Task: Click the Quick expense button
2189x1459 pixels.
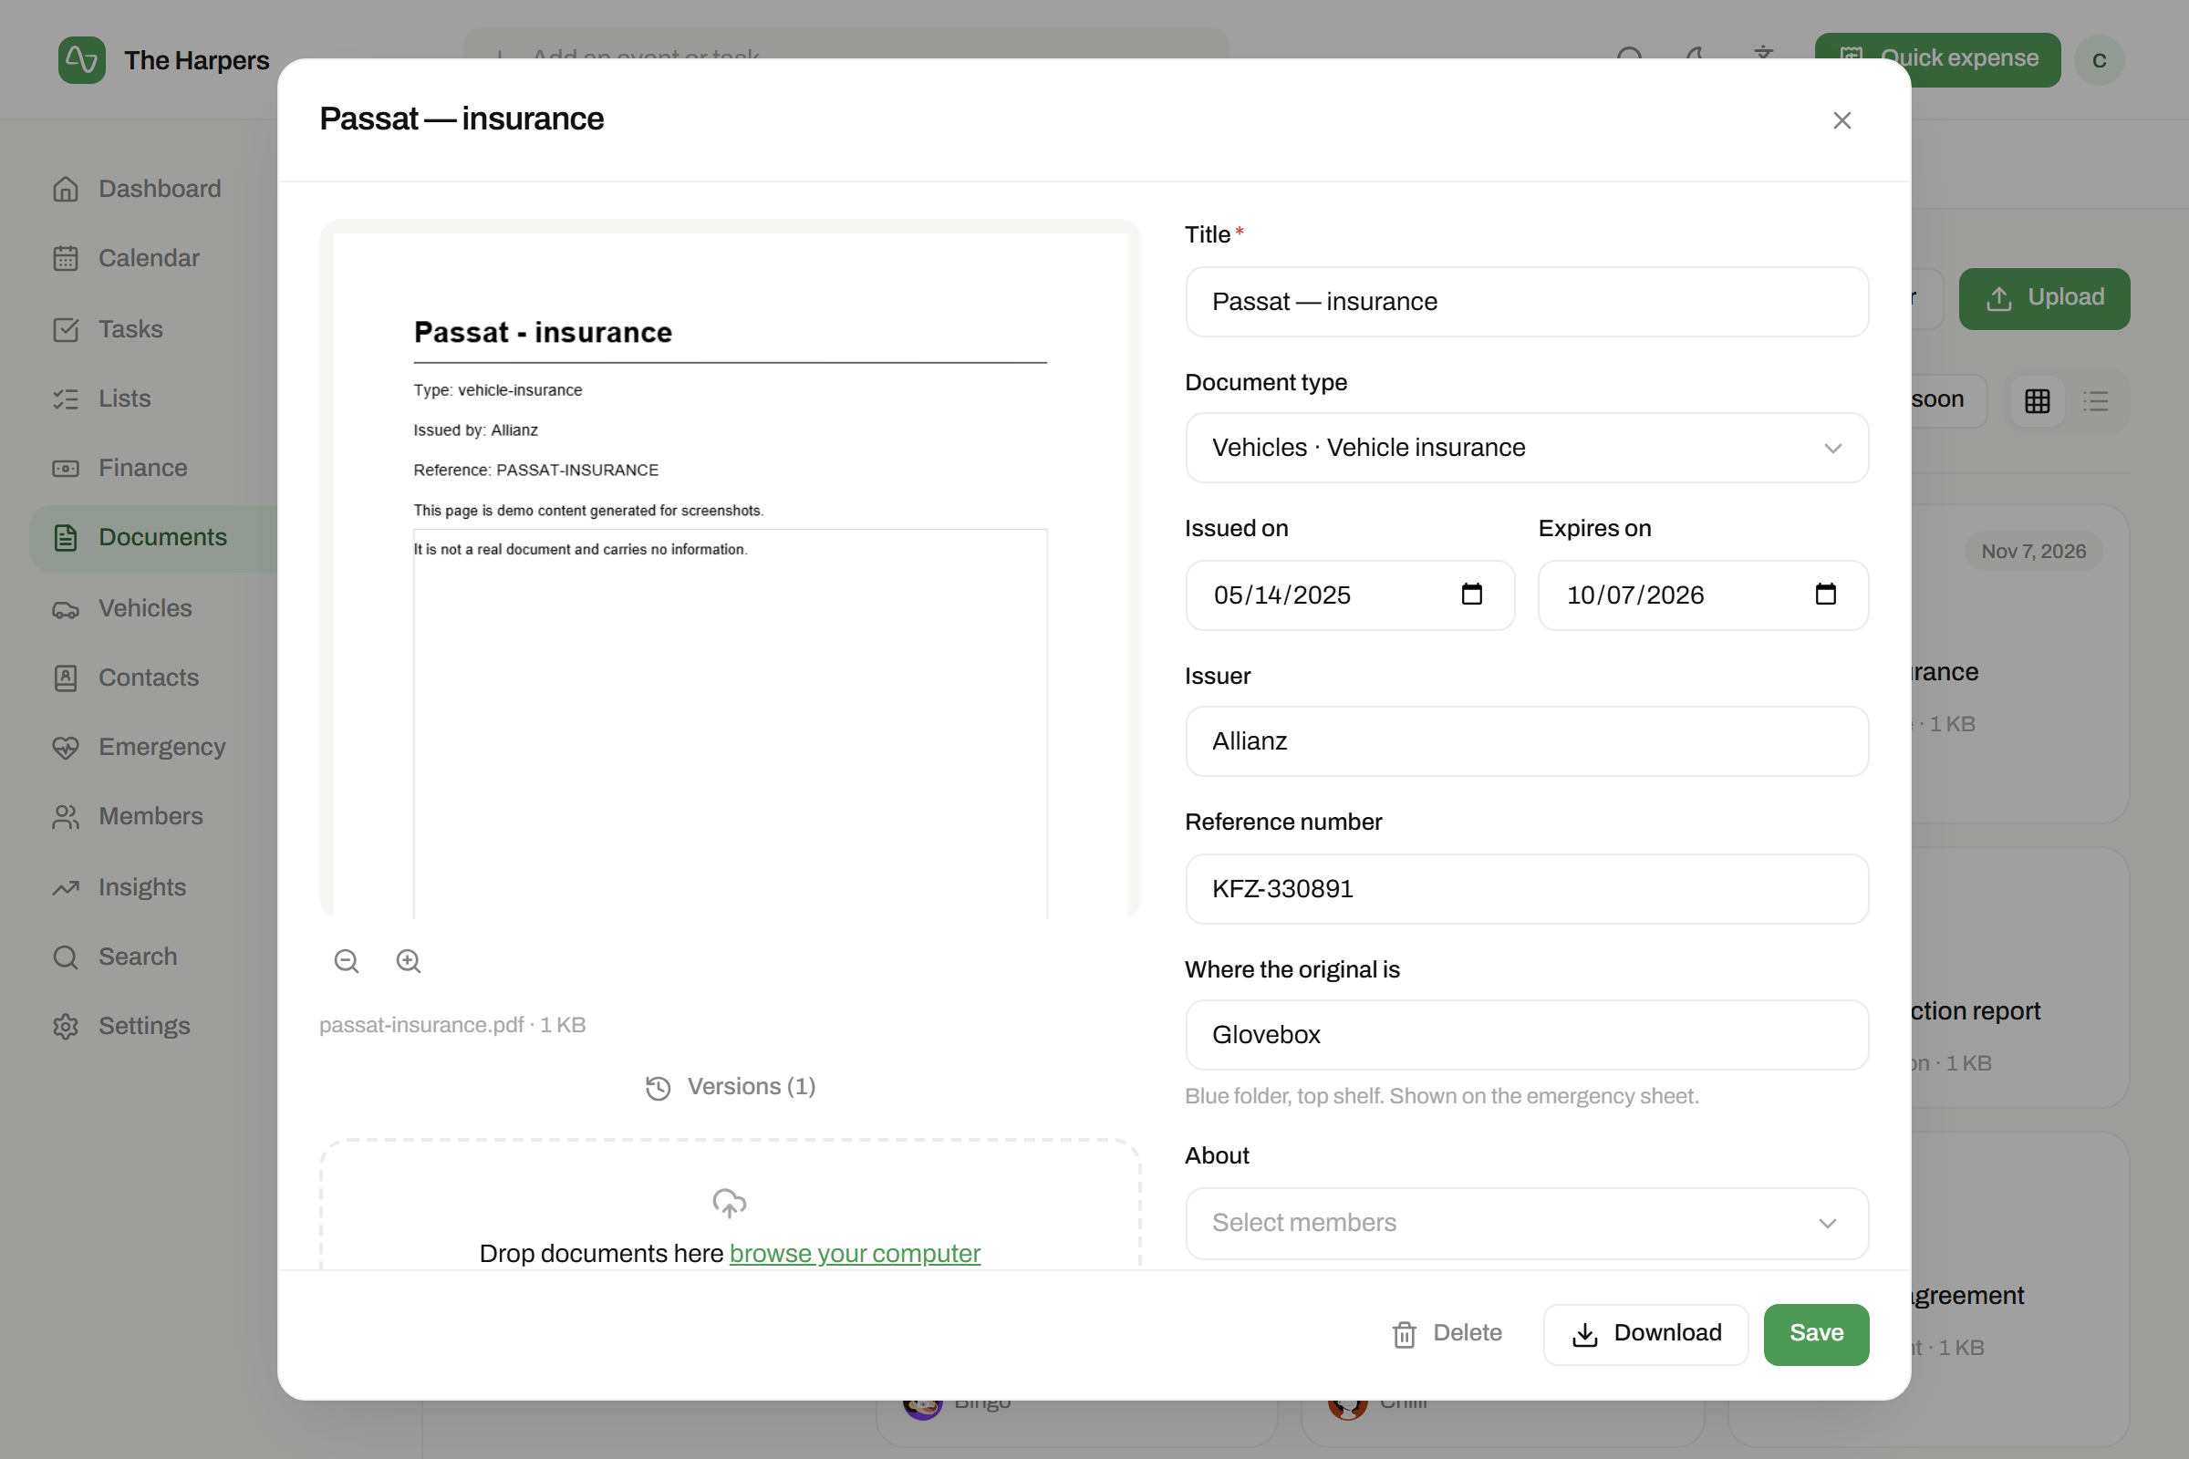Action: coord(1936,59)
